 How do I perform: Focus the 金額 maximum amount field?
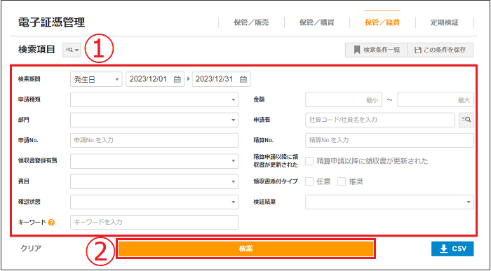click(436, 99)
